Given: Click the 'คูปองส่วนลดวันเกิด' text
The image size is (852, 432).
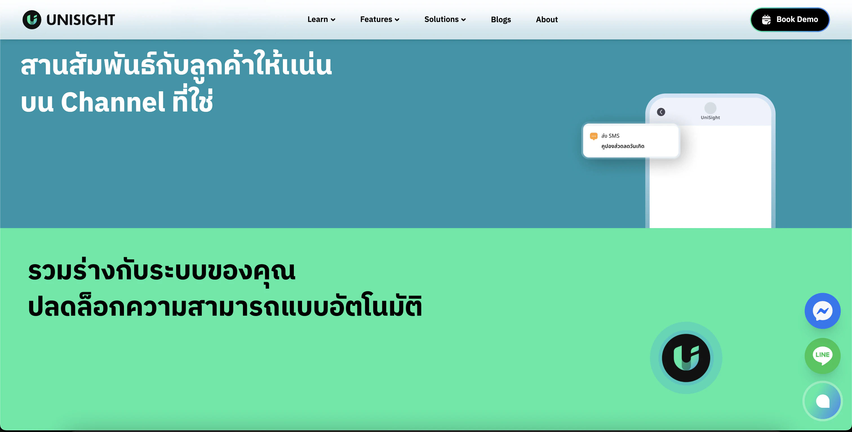Looking at the screenshot, I should [622, 146].
